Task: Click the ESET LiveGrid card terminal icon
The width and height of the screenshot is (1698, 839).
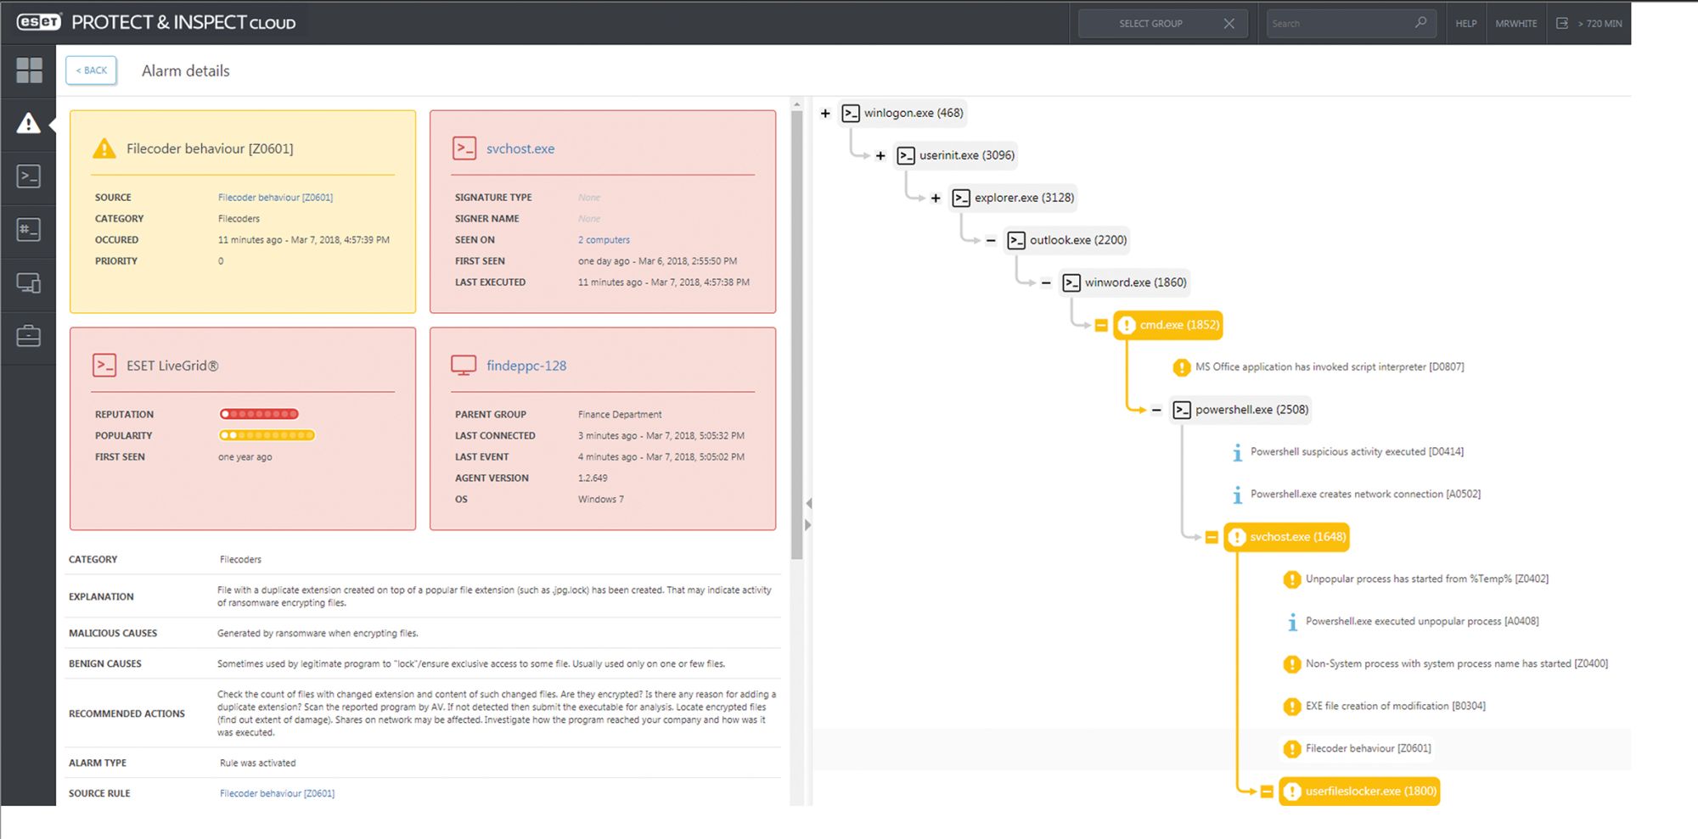Action: point(104,366)
